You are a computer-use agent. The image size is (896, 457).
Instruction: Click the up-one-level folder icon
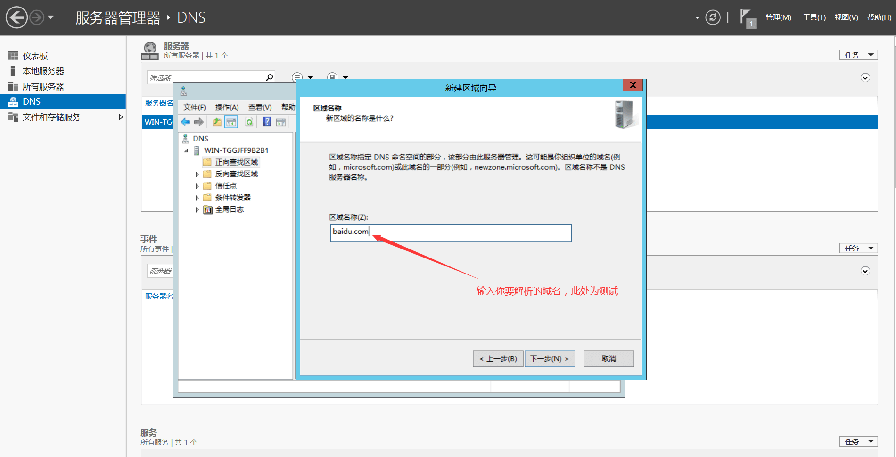217,122
